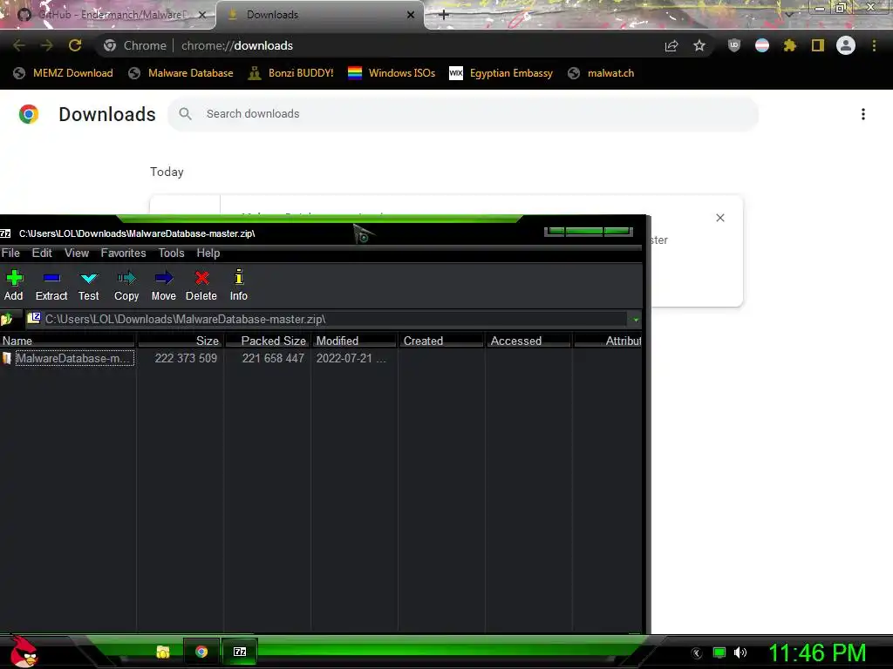
Task: Click the red Delete icon
Action: click(201, 286)
